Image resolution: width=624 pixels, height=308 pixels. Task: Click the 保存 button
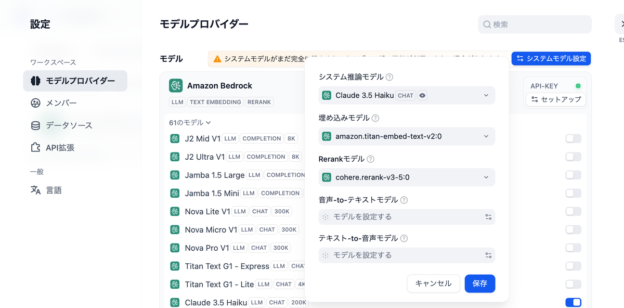point(480,284)
